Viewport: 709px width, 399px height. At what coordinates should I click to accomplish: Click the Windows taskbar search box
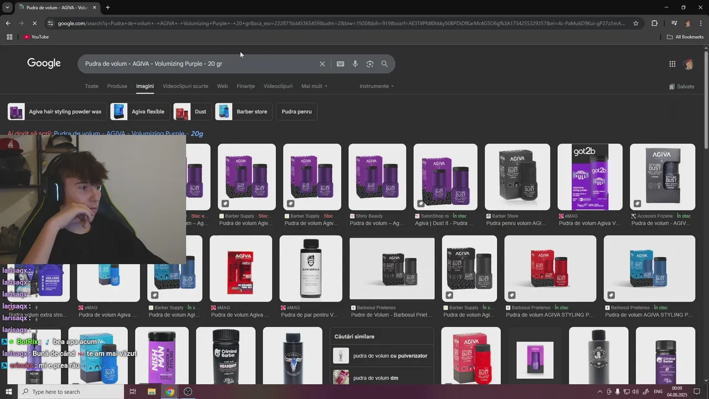click(71, 392)
